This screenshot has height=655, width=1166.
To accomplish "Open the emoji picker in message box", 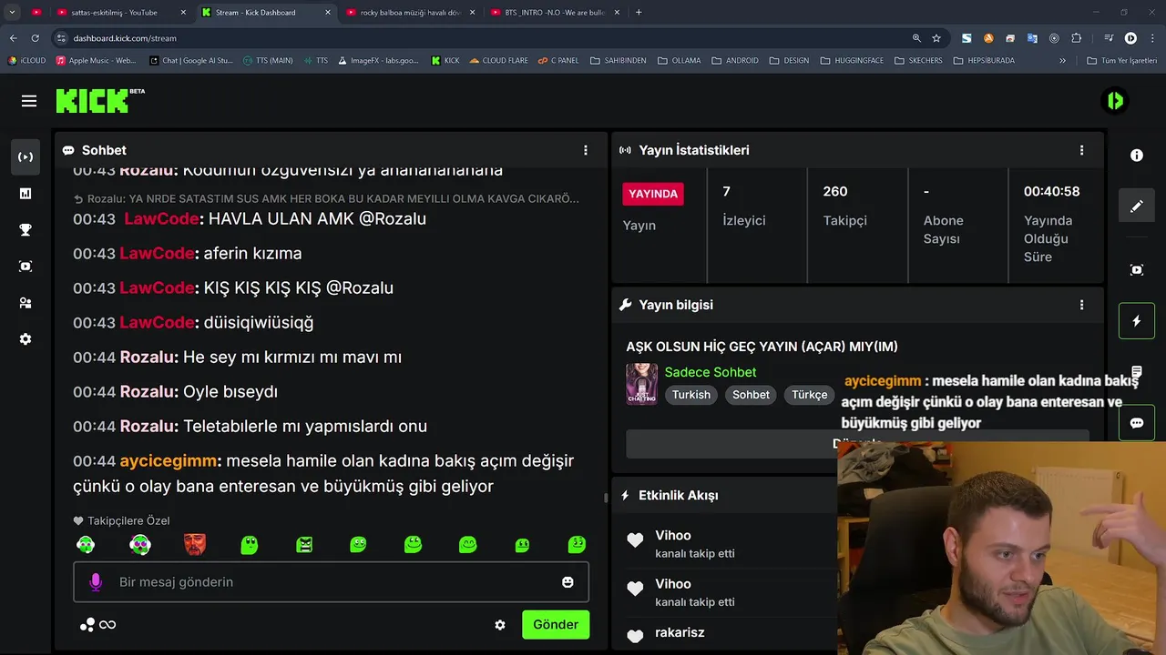I will (x=568, y=582).
